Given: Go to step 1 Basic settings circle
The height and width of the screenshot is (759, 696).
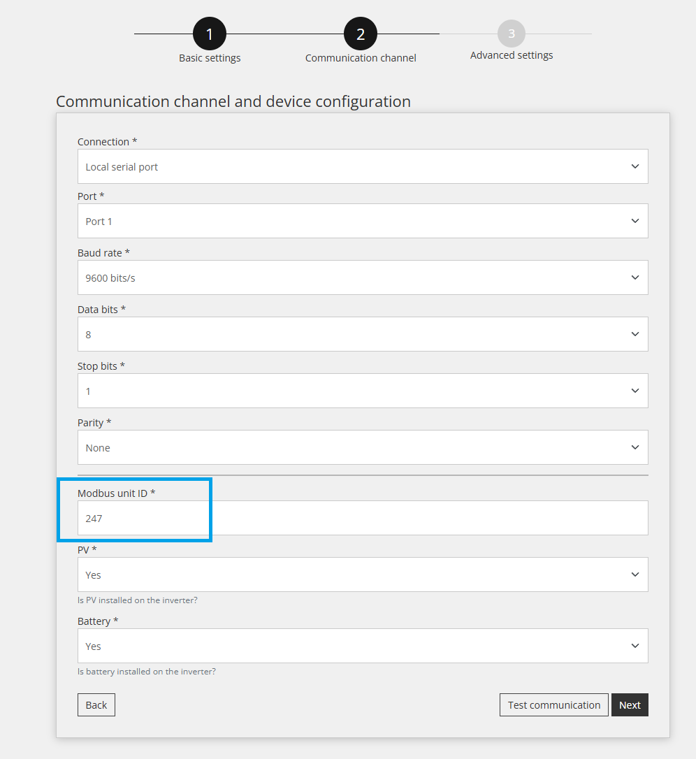Looking at the screenshot, I should point(209,34).
